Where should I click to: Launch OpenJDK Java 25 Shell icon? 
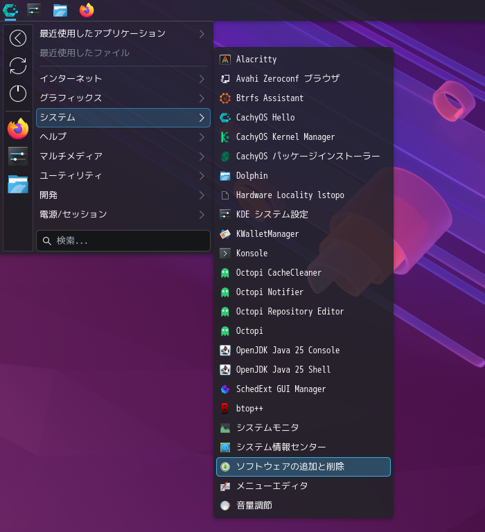pos(225,369)
